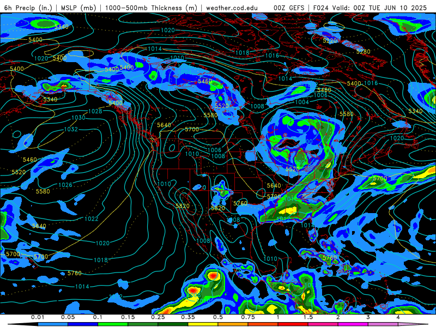Select the yellow 0.35 legend swatch
The height and width of the screenshot is (327, 436).
click(x=203, y=324)
